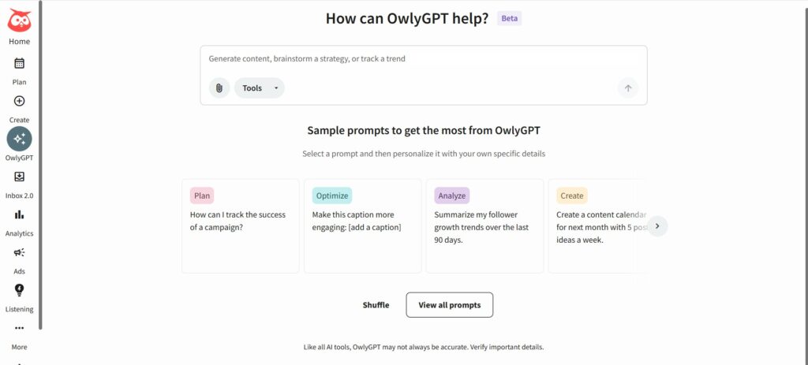
Task: Click the Shuffle prompts button
Action: pyautogui.click(x=376, y=305)
